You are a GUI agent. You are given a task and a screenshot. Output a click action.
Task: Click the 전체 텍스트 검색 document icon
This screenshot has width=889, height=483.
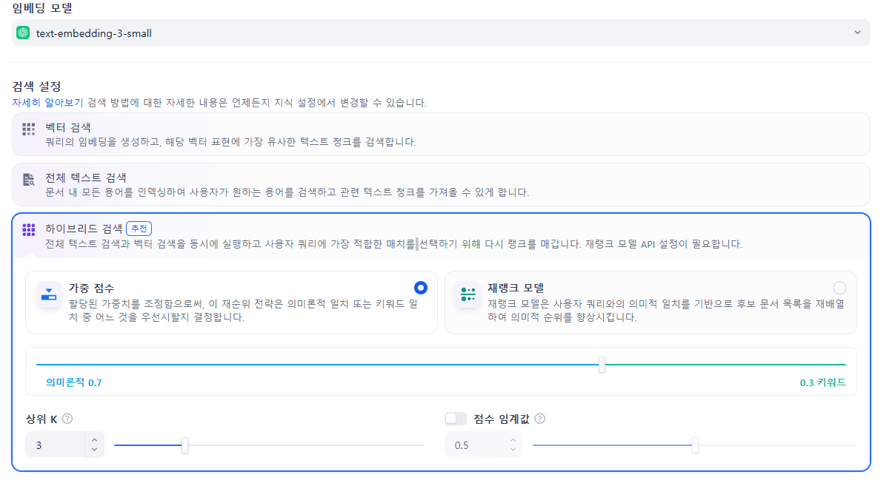[x=28, y=179]
